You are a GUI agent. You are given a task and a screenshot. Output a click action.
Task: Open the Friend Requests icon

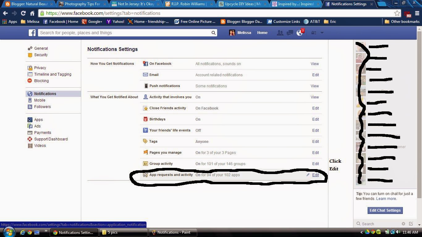(x=280, y=33)
